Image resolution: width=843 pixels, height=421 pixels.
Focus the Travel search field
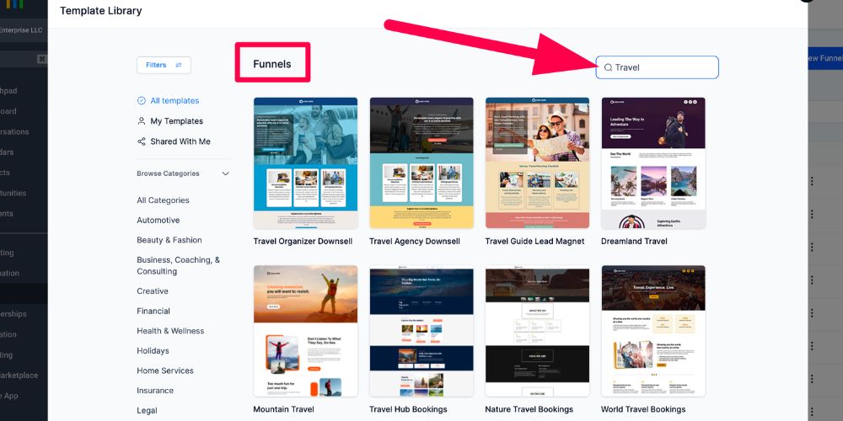657,67
